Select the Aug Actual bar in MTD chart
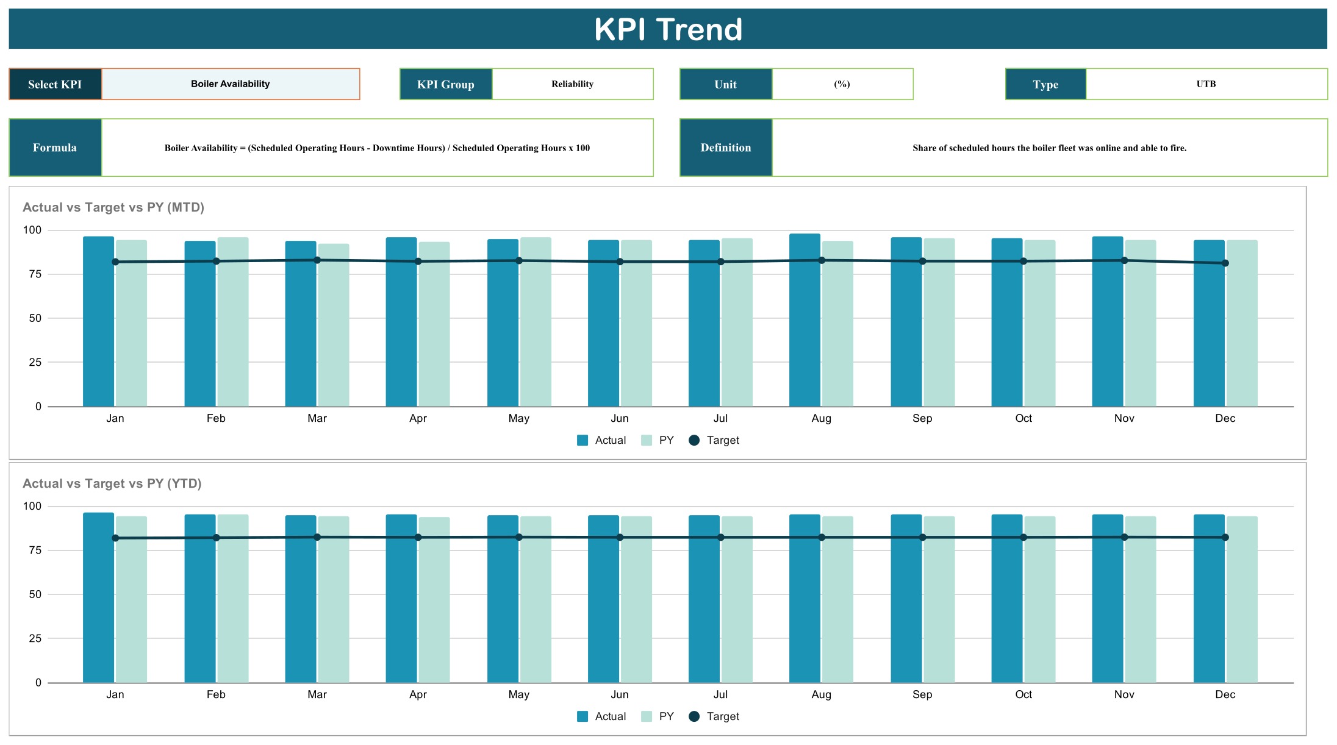 pyautogui.click(x=805, y=320)
